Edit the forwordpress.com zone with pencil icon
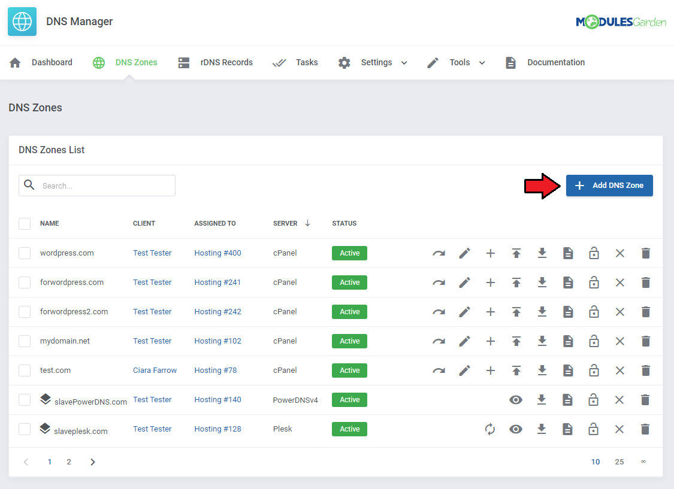 [465, 283]
